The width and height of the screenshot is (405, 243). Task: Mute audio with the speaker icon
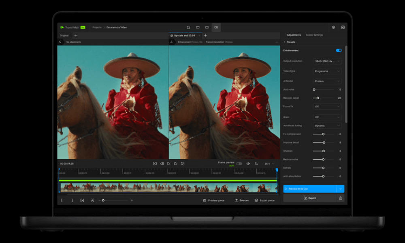tap(248, 164)
